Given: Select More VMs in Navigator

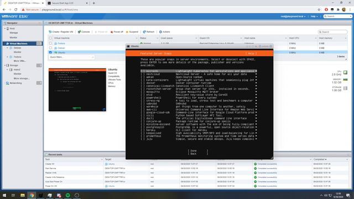Looking at the screenshot, I should [20, 61].
